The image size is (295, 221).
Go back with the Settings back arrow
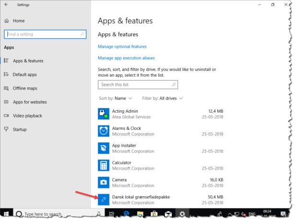tap(6, 4)
